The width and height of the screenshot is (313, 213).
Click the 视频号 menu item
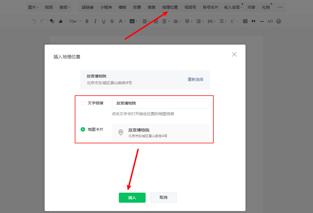[190, 7]
